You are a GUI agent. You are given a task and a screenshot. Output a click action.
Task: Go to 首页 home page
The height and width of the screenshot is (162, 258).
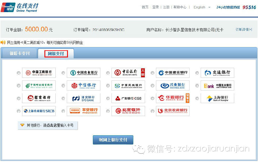[x=145, y=7]
